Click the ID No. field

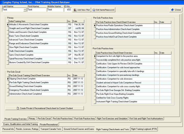68,10
